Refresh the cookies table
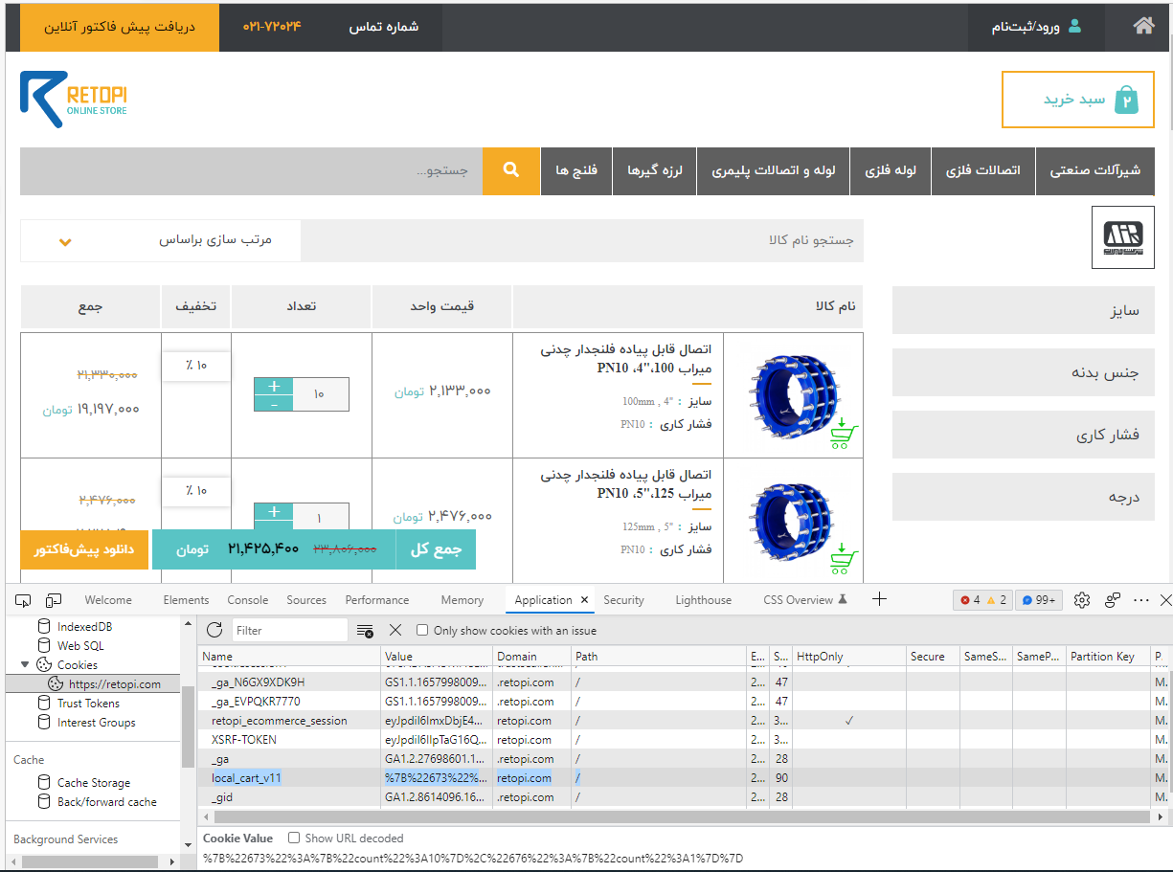Viewport: 1173px width, 872px height. point(214,630)
